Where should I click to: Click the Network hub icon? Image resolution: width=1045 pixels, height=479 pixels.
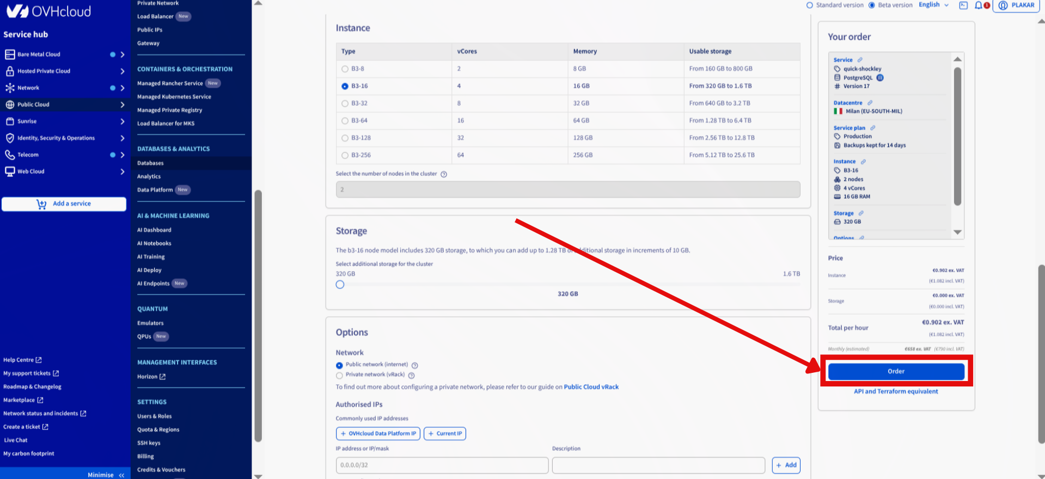point(10,88)
